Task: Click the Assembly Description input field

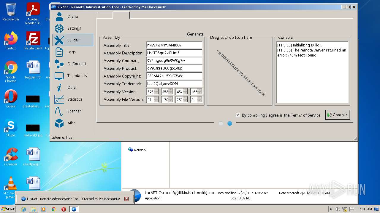Action: coord(174,53)
